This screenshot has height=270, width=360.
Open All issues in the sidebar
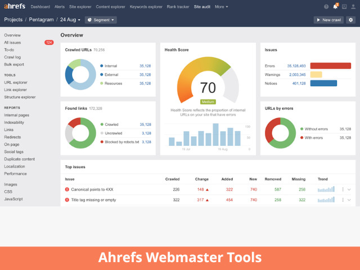tap(12, 43)
